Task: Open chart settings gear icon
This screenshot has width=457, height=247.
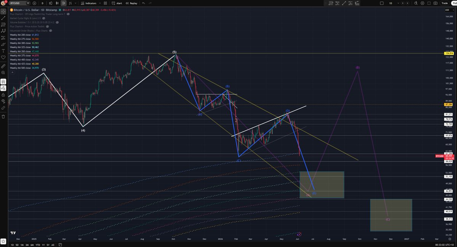Action: tap(422, 3)
